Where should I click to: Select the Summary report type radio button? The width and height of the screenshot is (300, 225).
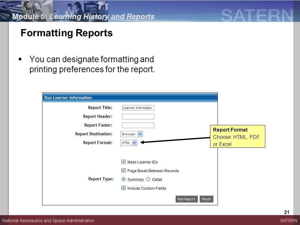point(124,179)
